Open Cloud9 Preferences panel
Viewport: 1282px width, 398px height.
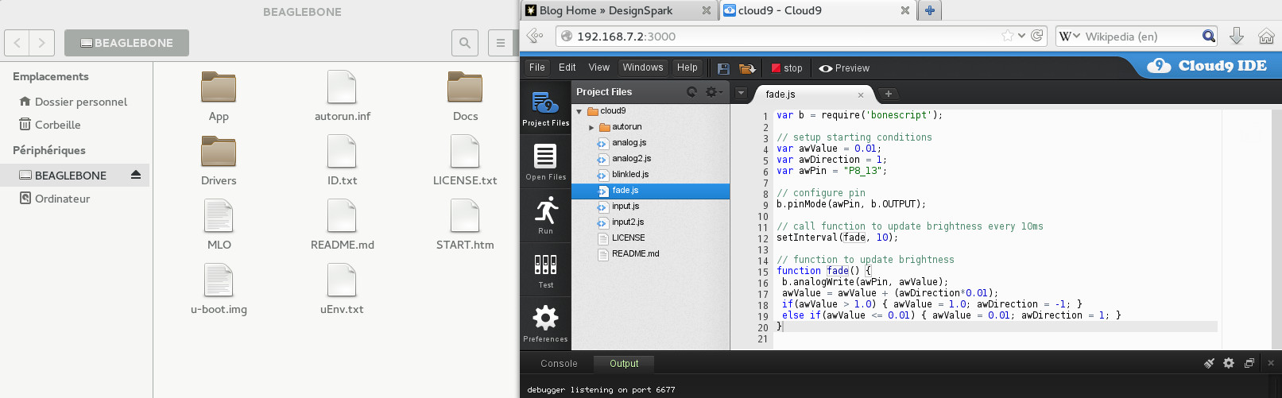pyautogui.click(x=545, y=324)
